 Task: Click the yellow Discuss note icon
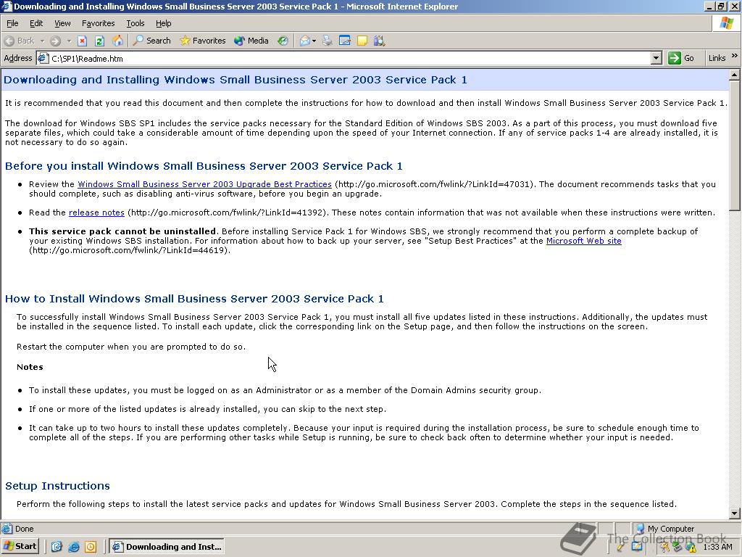[x=362, y=41]
